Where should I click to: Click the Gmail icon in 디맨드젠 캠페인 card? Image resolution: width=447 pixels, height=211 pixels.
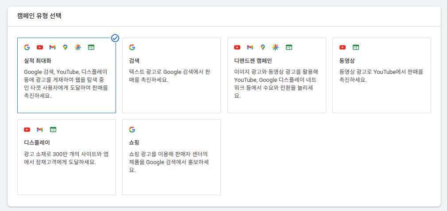point(250,48)
